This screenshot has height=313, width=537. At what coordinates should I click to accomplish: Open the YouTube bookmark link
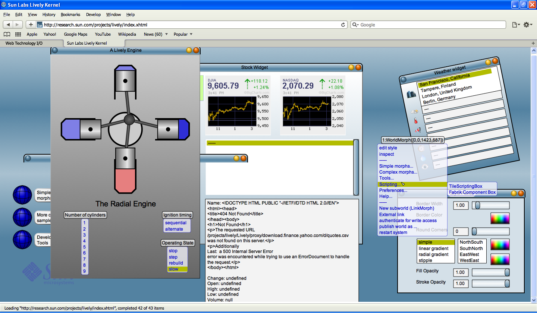click(103, 34)
